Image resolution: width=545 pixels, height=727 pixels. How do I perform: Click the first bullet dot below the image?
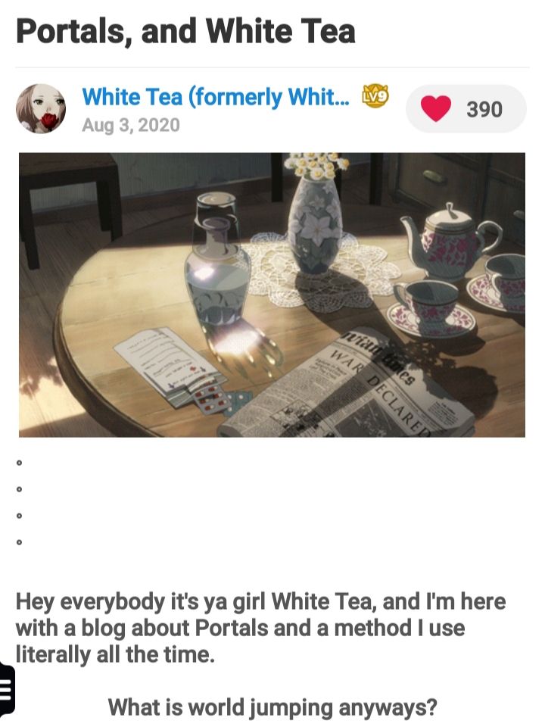19,463
